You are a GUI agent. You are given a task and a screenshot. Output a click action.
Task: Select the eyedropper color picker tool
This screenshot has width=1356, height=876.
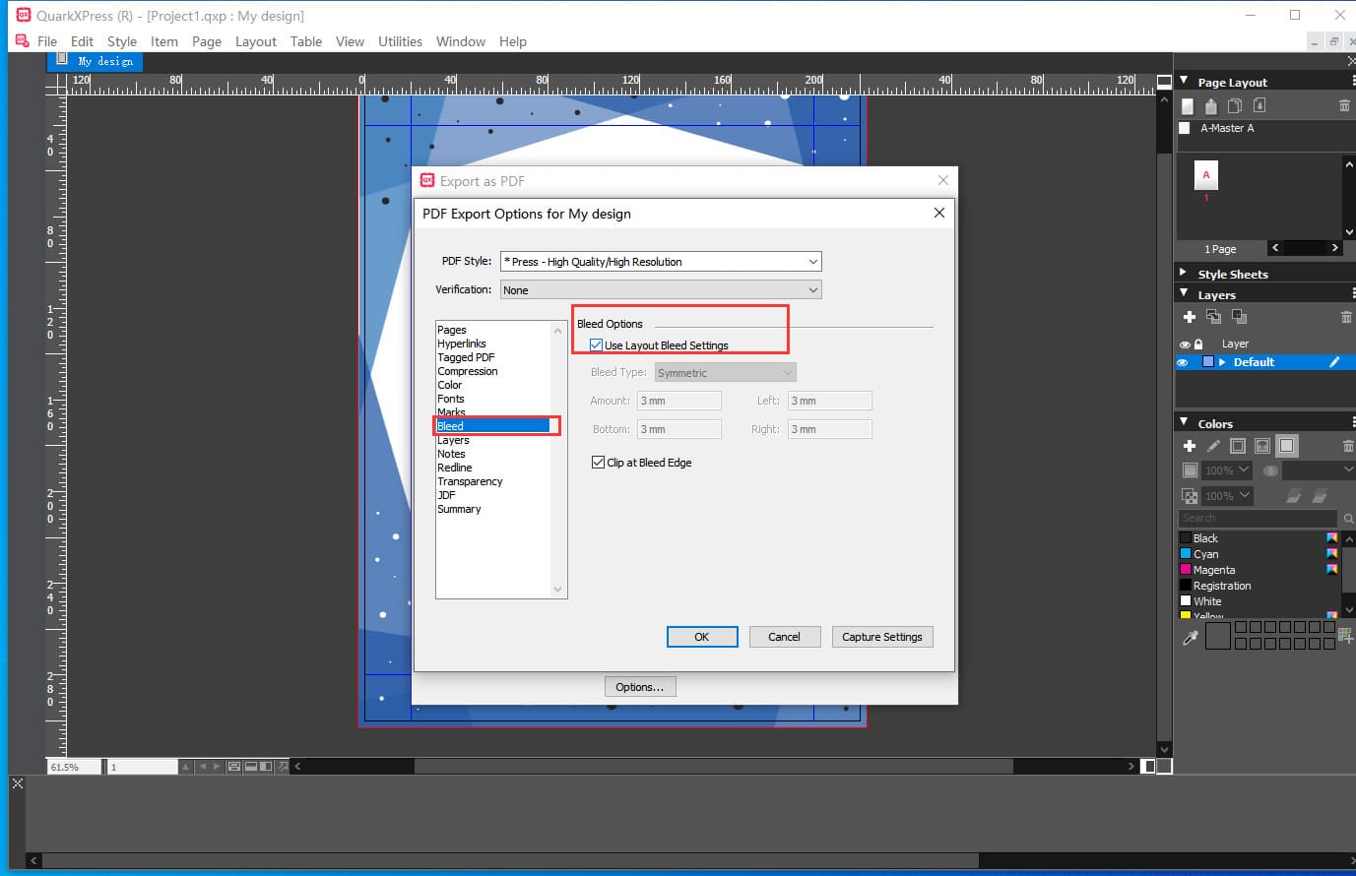(x=1191, y=638)
